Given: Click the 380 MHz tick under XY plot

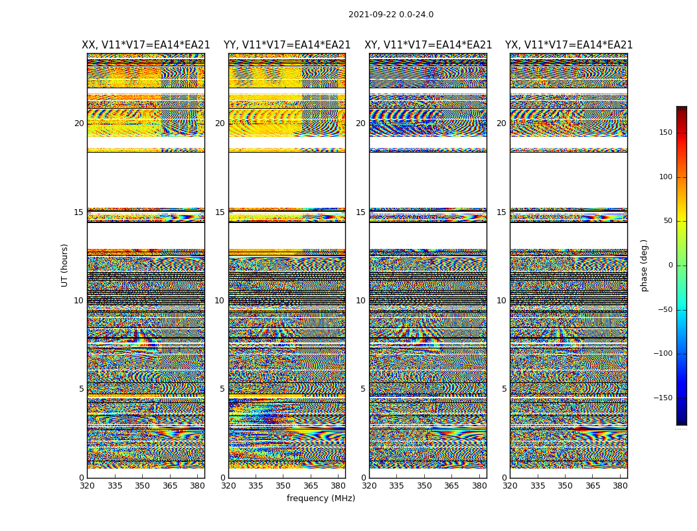Looking at the screenshot, I should pyautogui.click(x=479, y=486).
